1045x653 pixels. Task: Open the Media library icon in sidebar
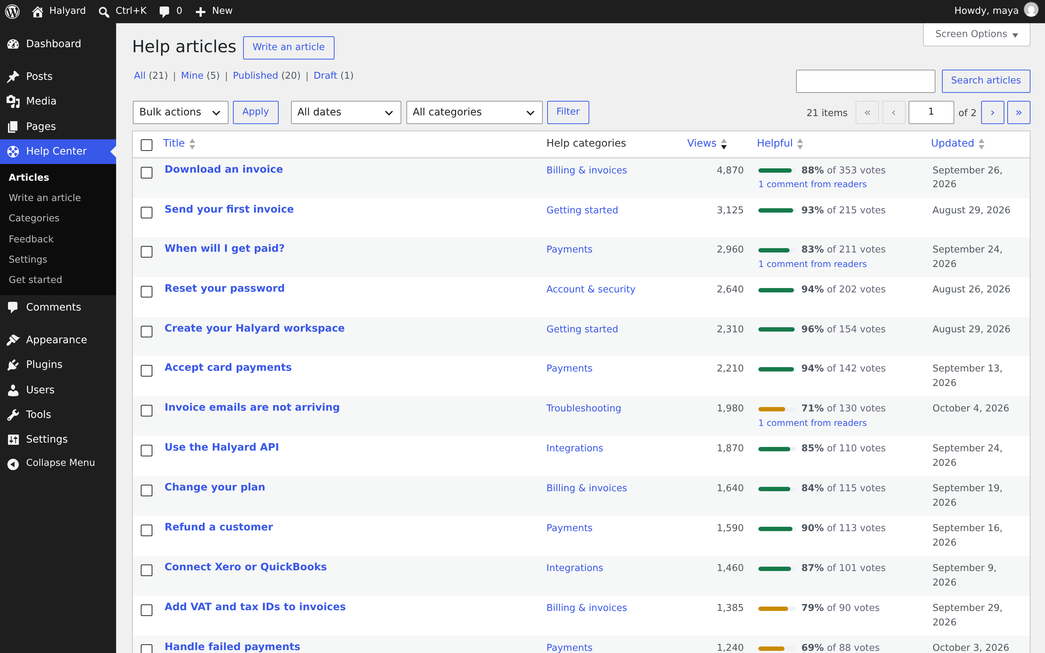click(x=13, y=101)
